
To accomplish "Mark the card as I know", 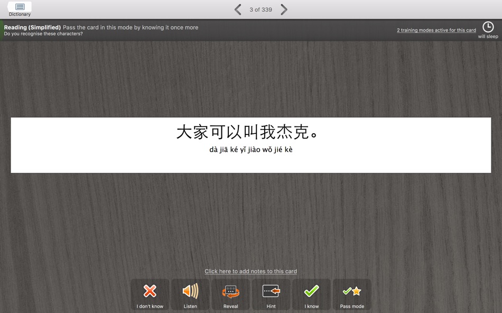I will click(x=312, y=295).
